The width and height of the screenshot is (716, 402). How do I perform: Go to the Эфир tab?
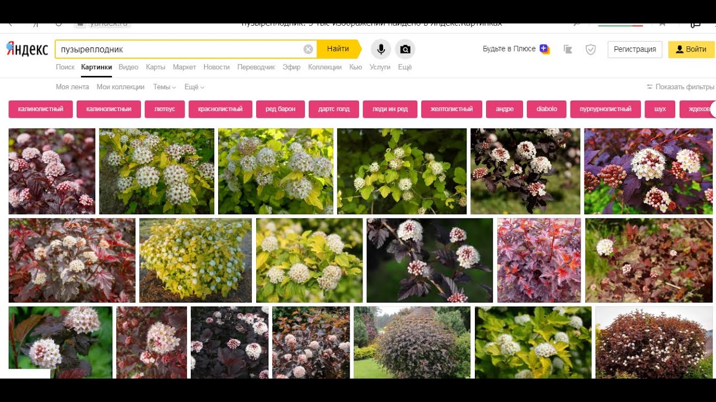pos(291,67)
